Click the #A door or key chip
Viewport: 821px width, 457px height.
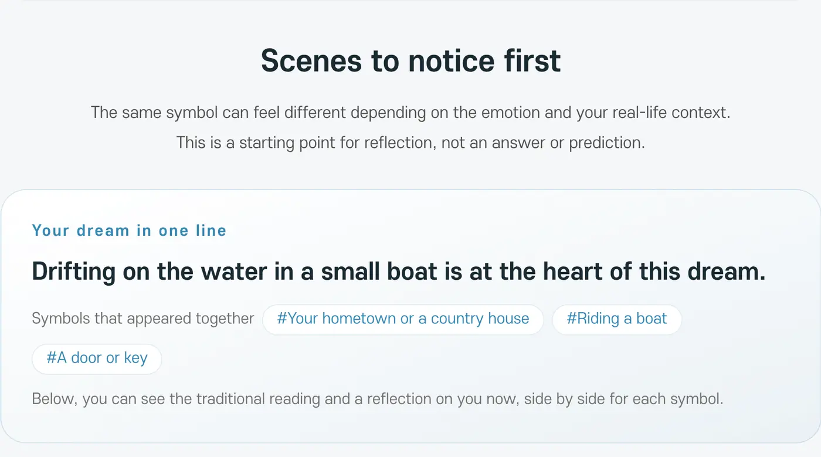point(97,358)
